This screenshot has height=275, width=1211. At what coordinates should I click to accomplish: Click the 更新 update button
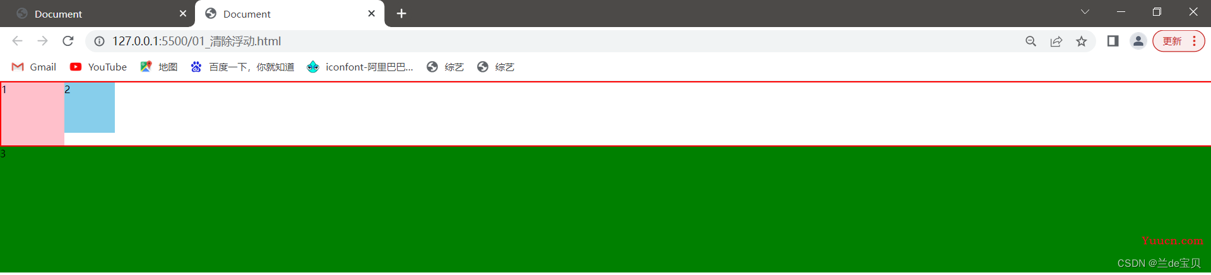pyautogui.click(x=1172, y=41)
